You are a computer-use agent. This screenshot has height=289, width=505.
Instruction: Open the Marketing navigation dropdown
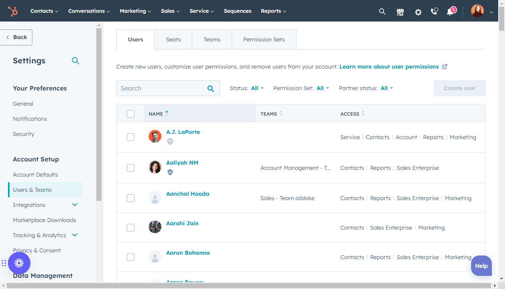tap(135, 11)
